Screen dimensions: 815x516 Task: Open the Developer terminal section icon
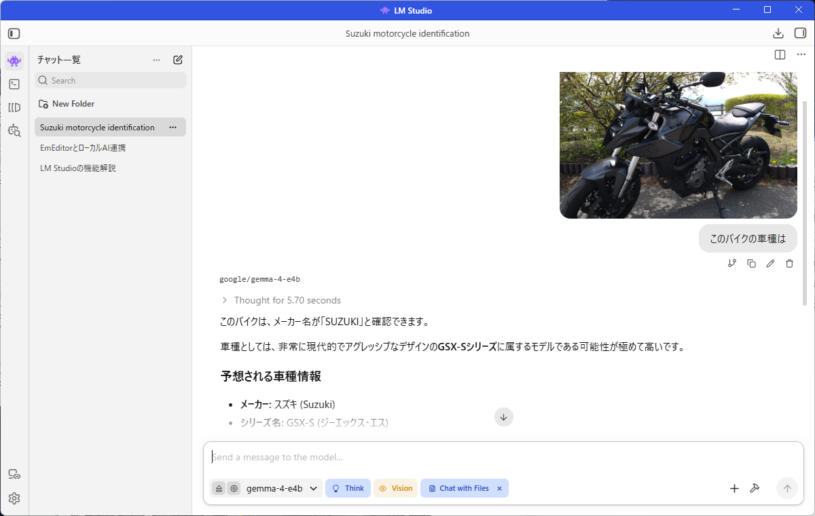tap(14, 84)
